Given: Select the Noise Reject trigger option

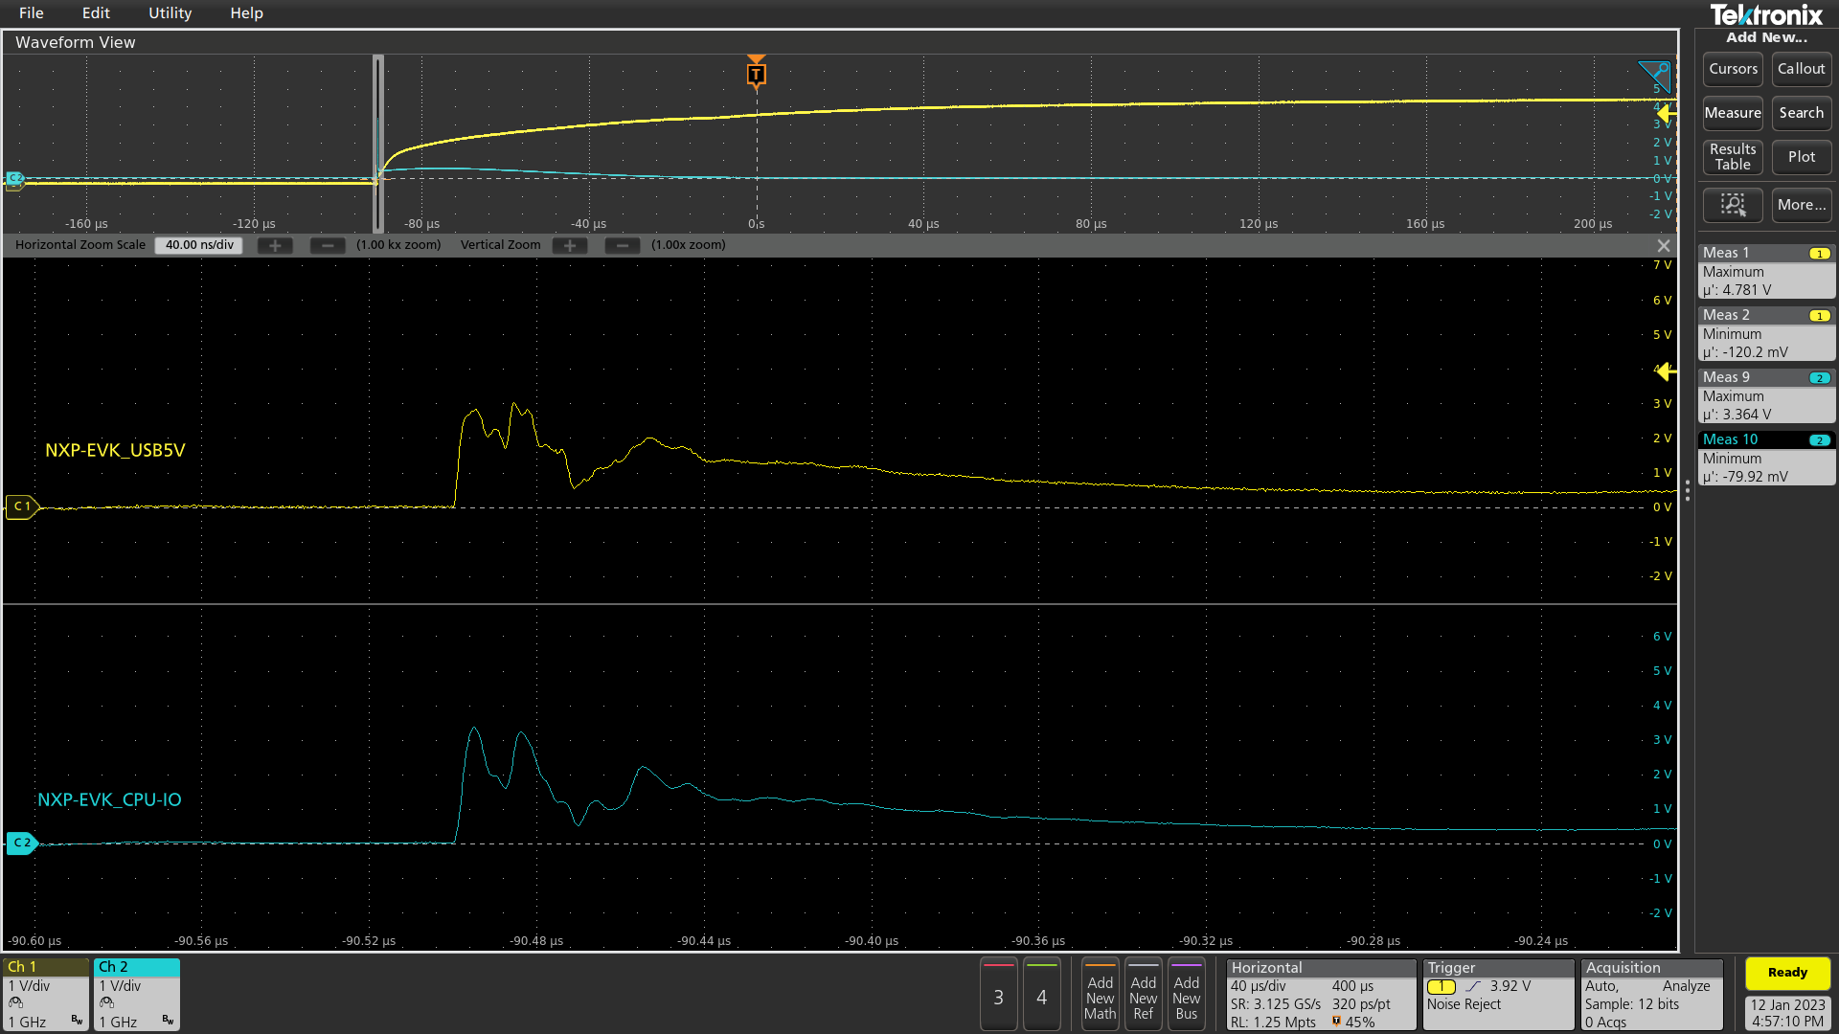Looking at the screenshot, I should click(x=1463, y=1004).
